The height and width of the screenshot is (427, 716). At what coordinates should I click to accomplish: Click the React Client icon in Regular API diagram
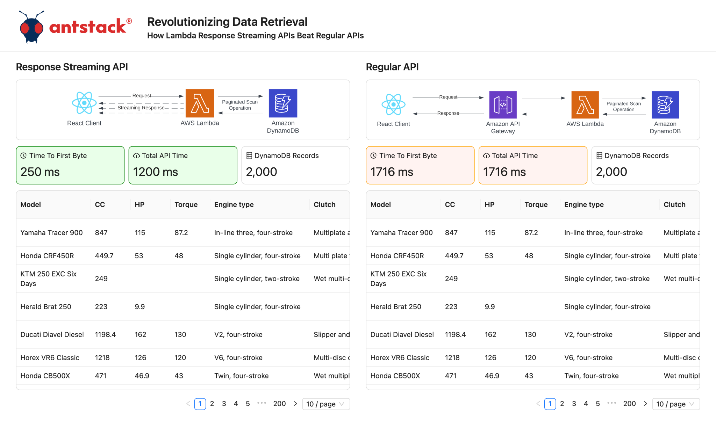393,104
